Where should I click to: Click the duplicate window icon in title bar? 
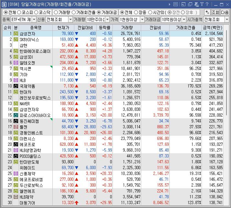(190, 5)
